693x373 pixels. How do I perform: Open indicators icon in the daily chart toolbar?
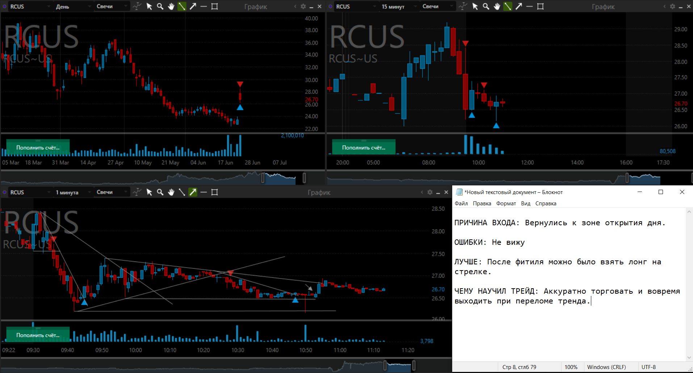click(137, 6)
